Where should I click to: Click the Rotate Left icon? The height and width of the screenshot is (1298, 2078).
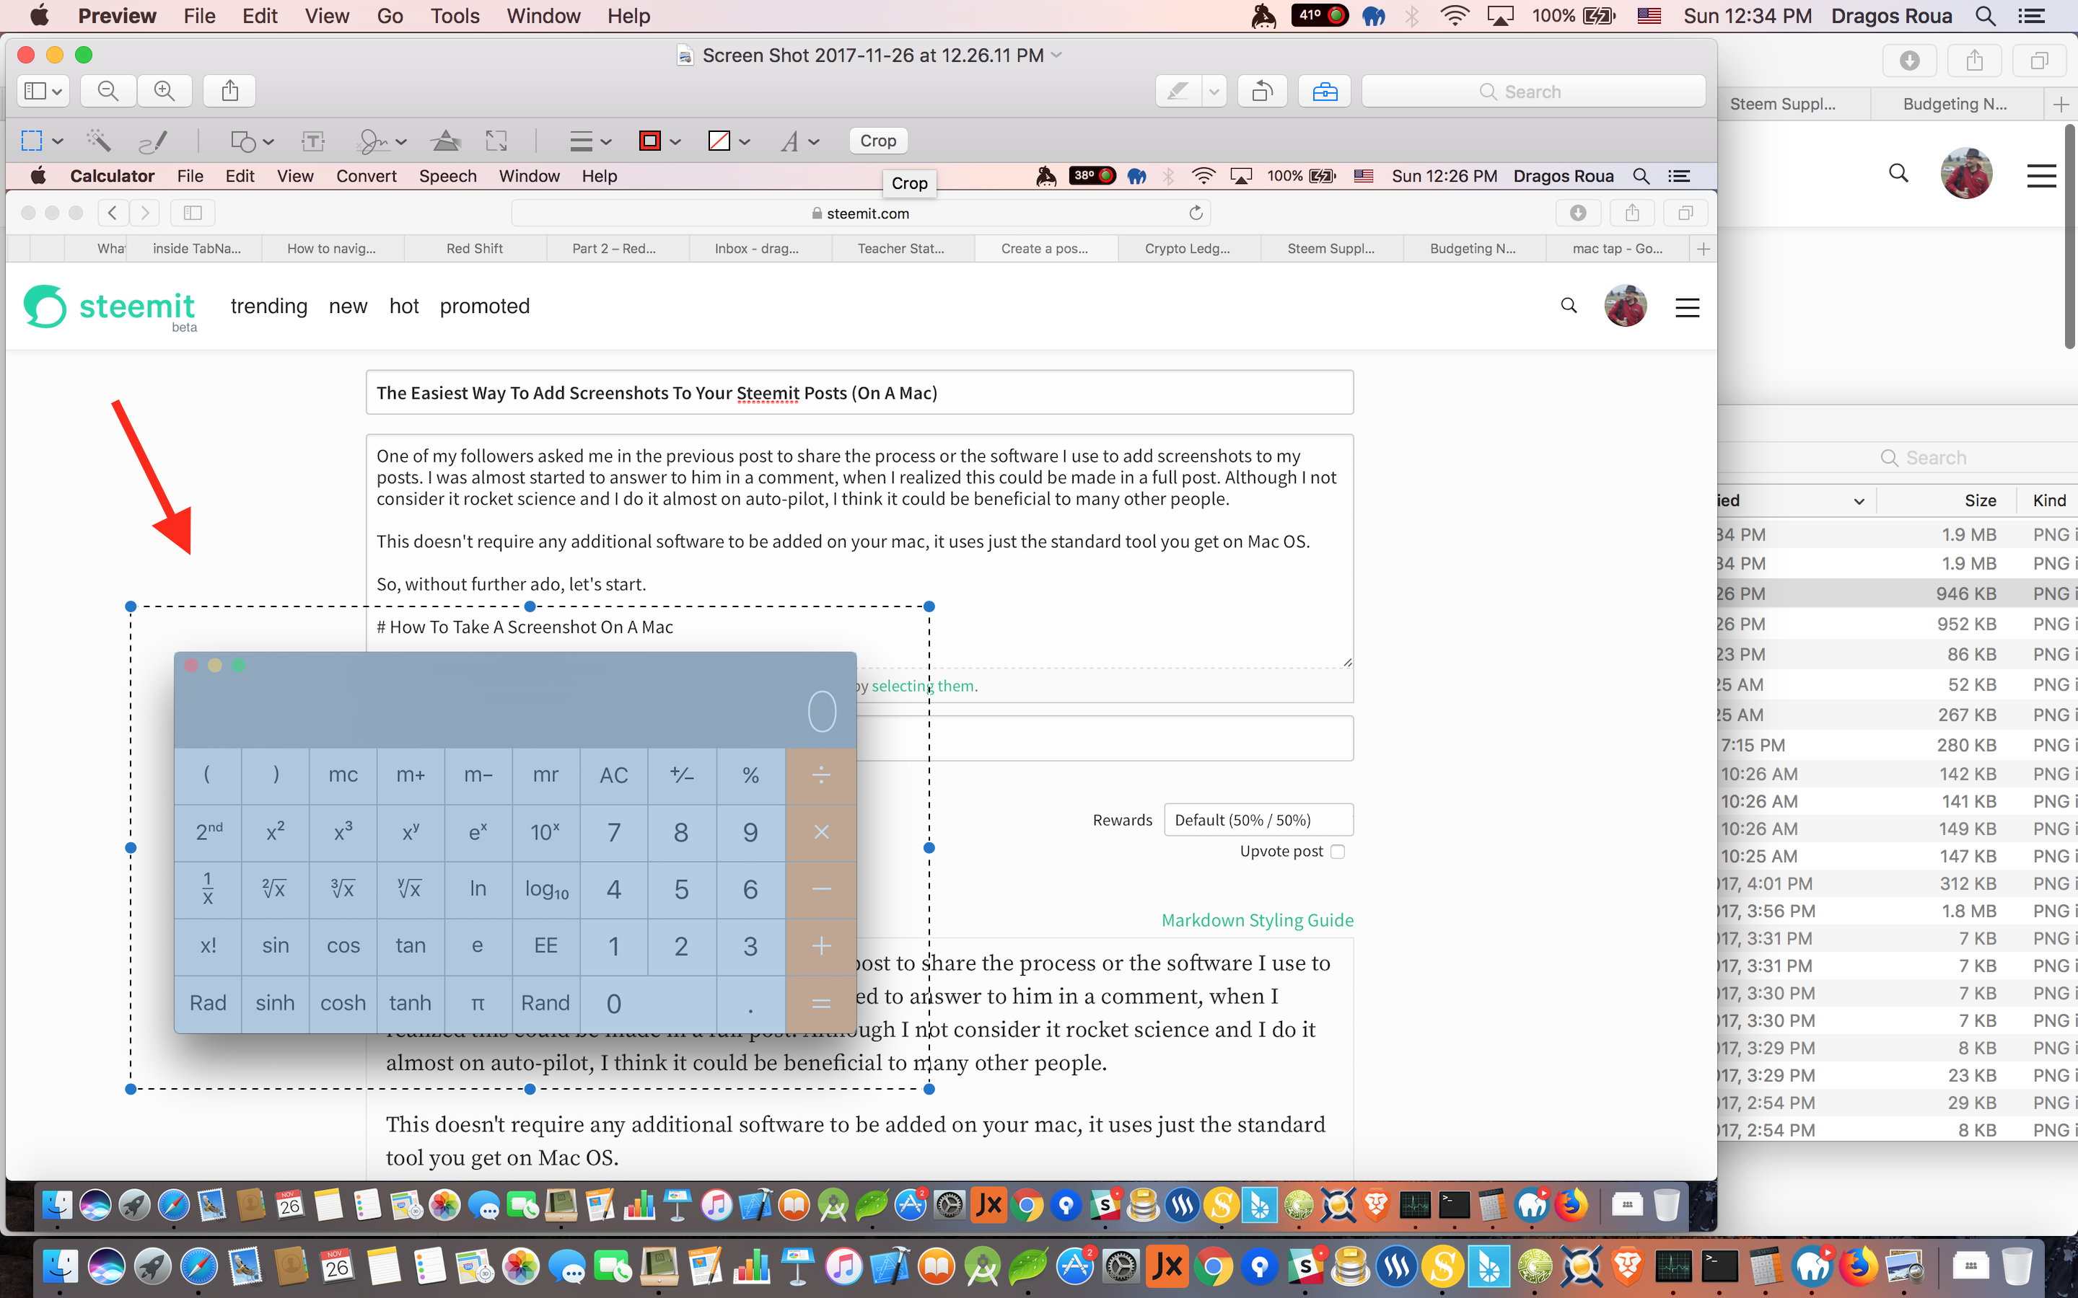[1262, 91]
